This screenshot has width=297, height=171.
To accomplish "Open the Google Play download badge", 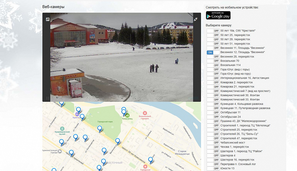I will click(218, 15).
